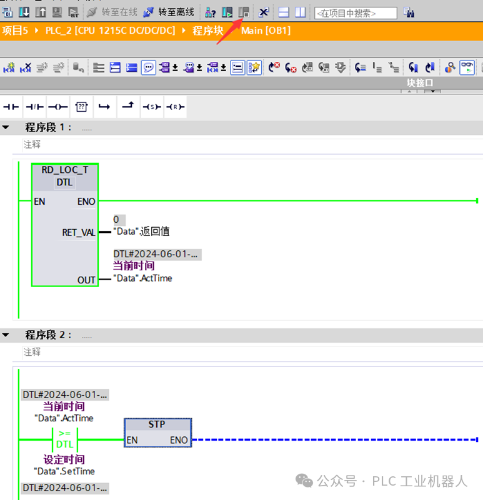Open network comments dropdown arrow
The height and width of the screenshot is (500, 483).
(x=224, y=68)
